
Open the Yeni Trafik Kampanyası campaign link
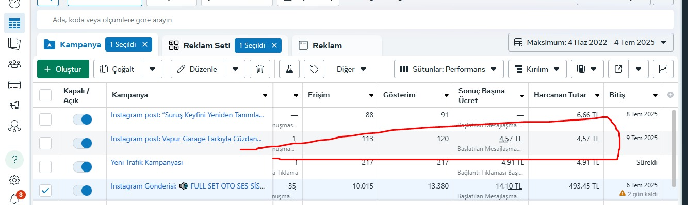point(147,162)
